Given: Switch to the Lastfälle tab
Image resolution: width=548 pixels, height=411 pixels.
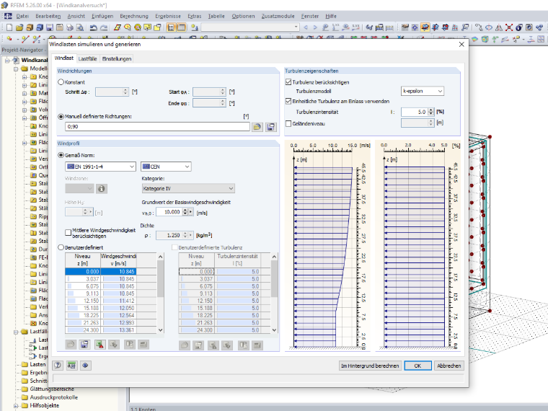Looking at the screenshot, I should pyautogui.click(x=87, y=58).
